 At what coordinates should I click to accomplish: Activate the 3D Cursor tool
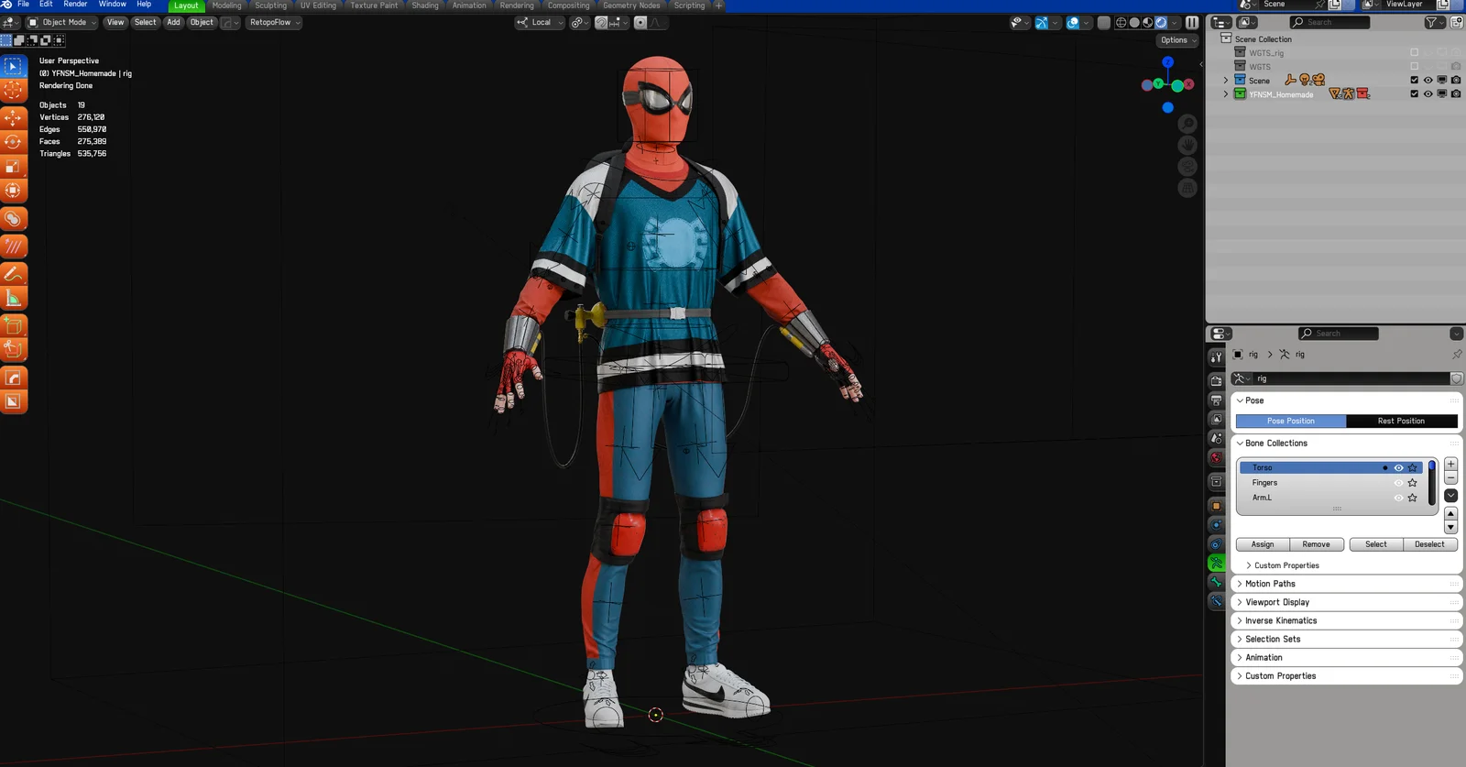coord(13,90)
